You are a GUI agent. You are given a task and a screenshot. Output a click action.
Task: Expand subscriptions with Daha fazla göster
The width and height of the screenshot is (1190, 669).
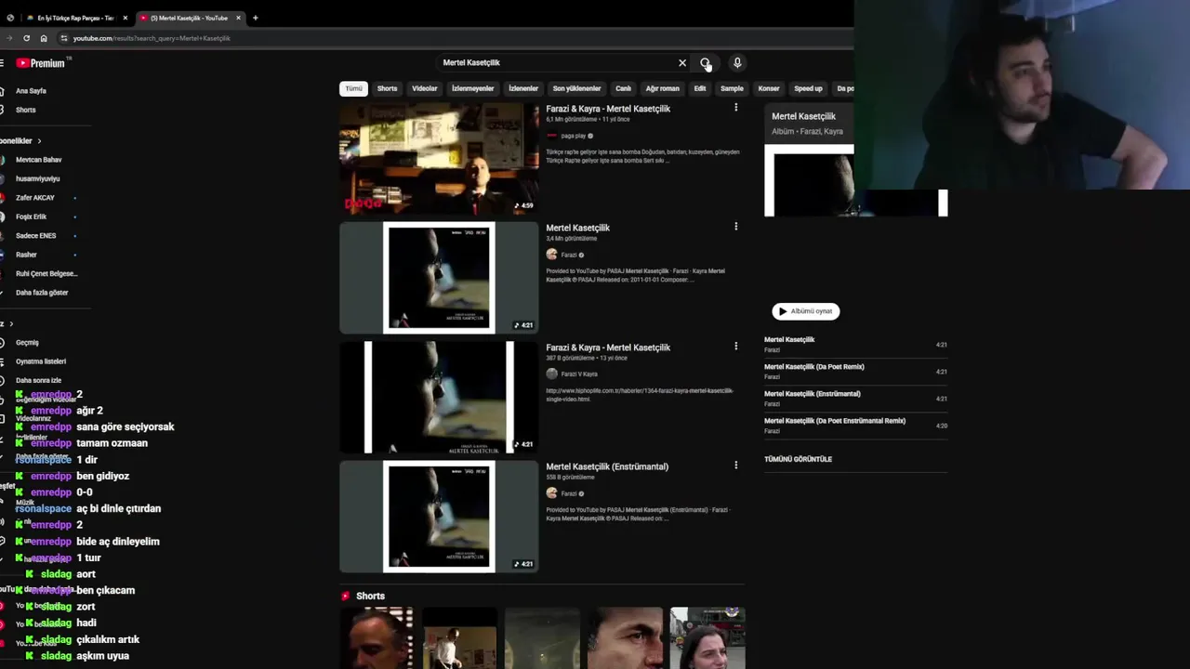[42, 293]
